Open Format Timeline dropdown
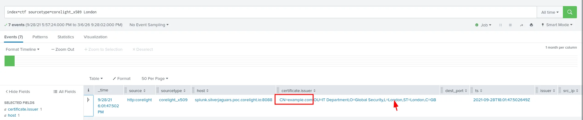583x120 pixels. [x=23, y=49]
